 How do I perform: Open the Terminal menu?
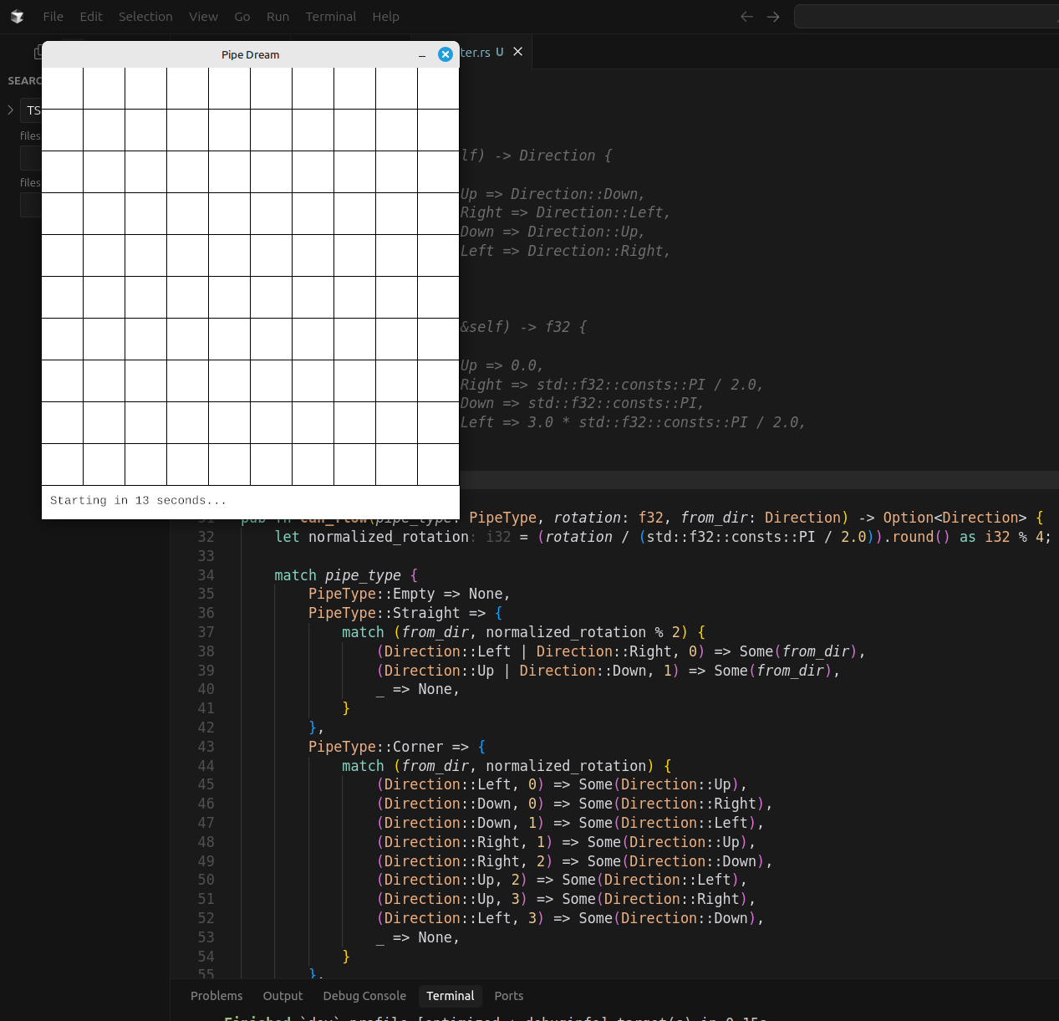click(x=331, y=17)
